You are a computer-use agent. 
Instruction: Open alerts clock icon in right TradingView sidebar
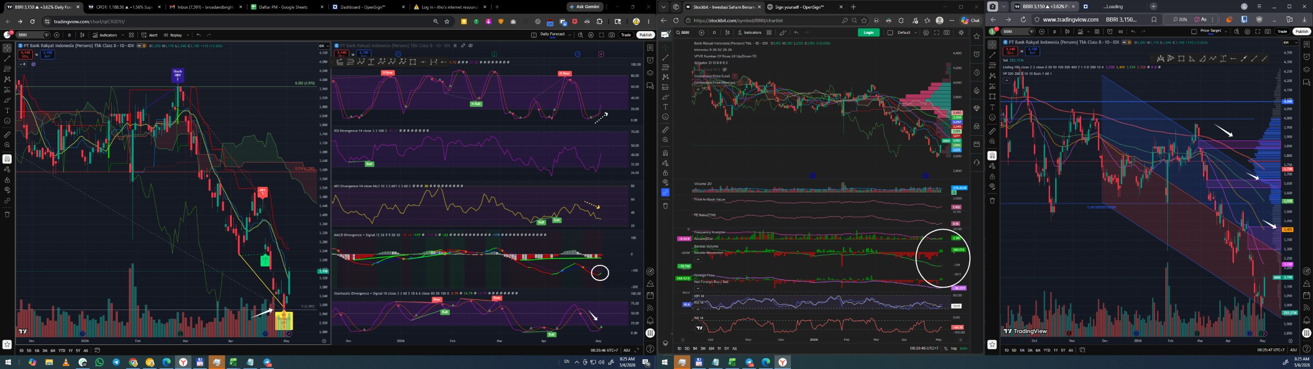1306,57
